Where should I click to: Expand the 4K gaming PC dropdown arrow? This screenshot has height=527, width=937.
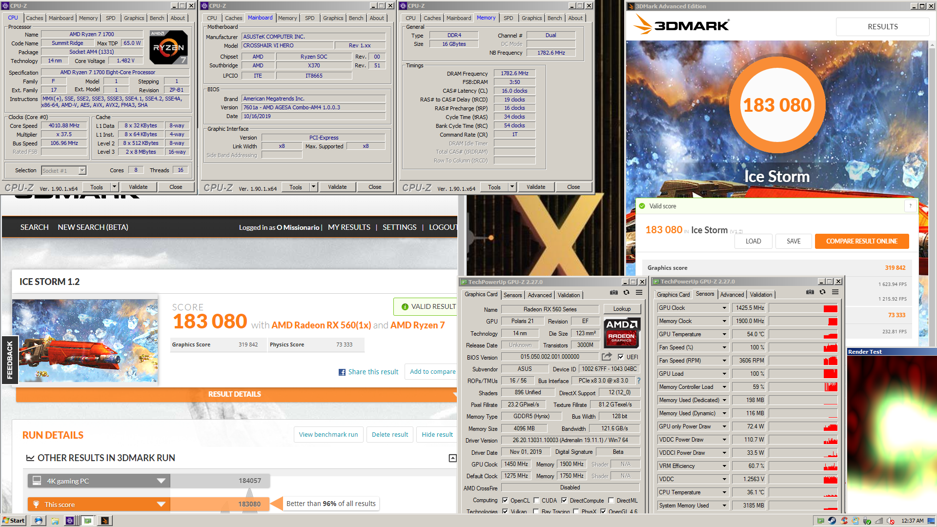161,481
